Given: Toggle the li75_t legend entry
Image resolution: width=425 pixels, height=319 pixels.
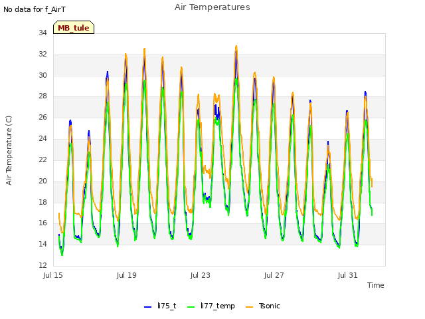Looking at the screenshot, I should pyautogui.click(x=160, y=306).
